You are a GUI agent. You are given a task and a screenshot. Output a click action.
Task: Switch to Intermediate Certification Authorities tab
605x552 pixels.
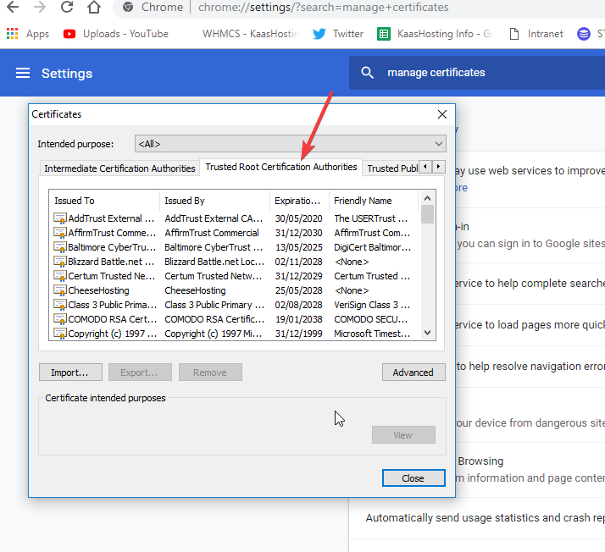(x=119, y=168)
